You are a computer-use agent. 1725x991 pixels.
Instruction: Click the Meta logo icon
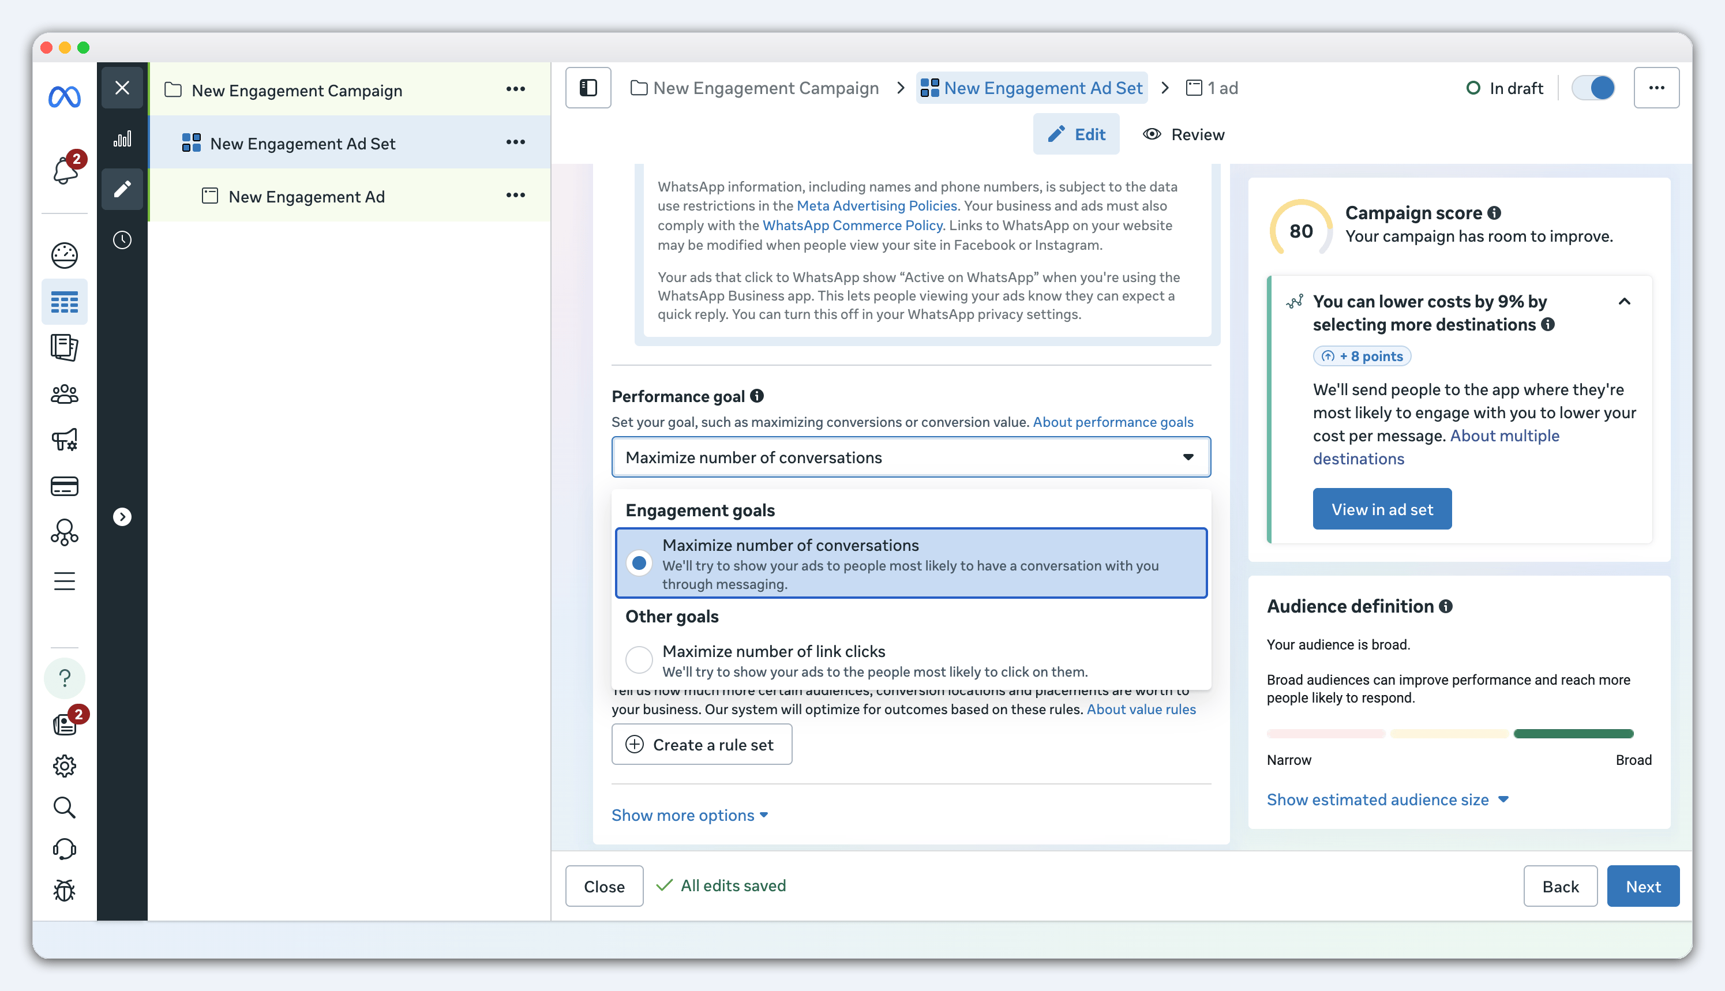[x=65, y=97]
